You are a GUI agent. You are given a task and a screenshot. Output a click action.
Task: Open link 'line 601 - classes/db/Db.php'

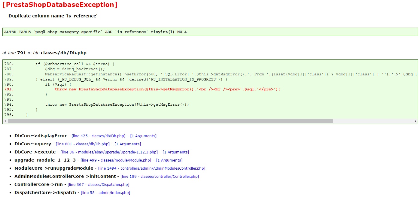point(83,144)
